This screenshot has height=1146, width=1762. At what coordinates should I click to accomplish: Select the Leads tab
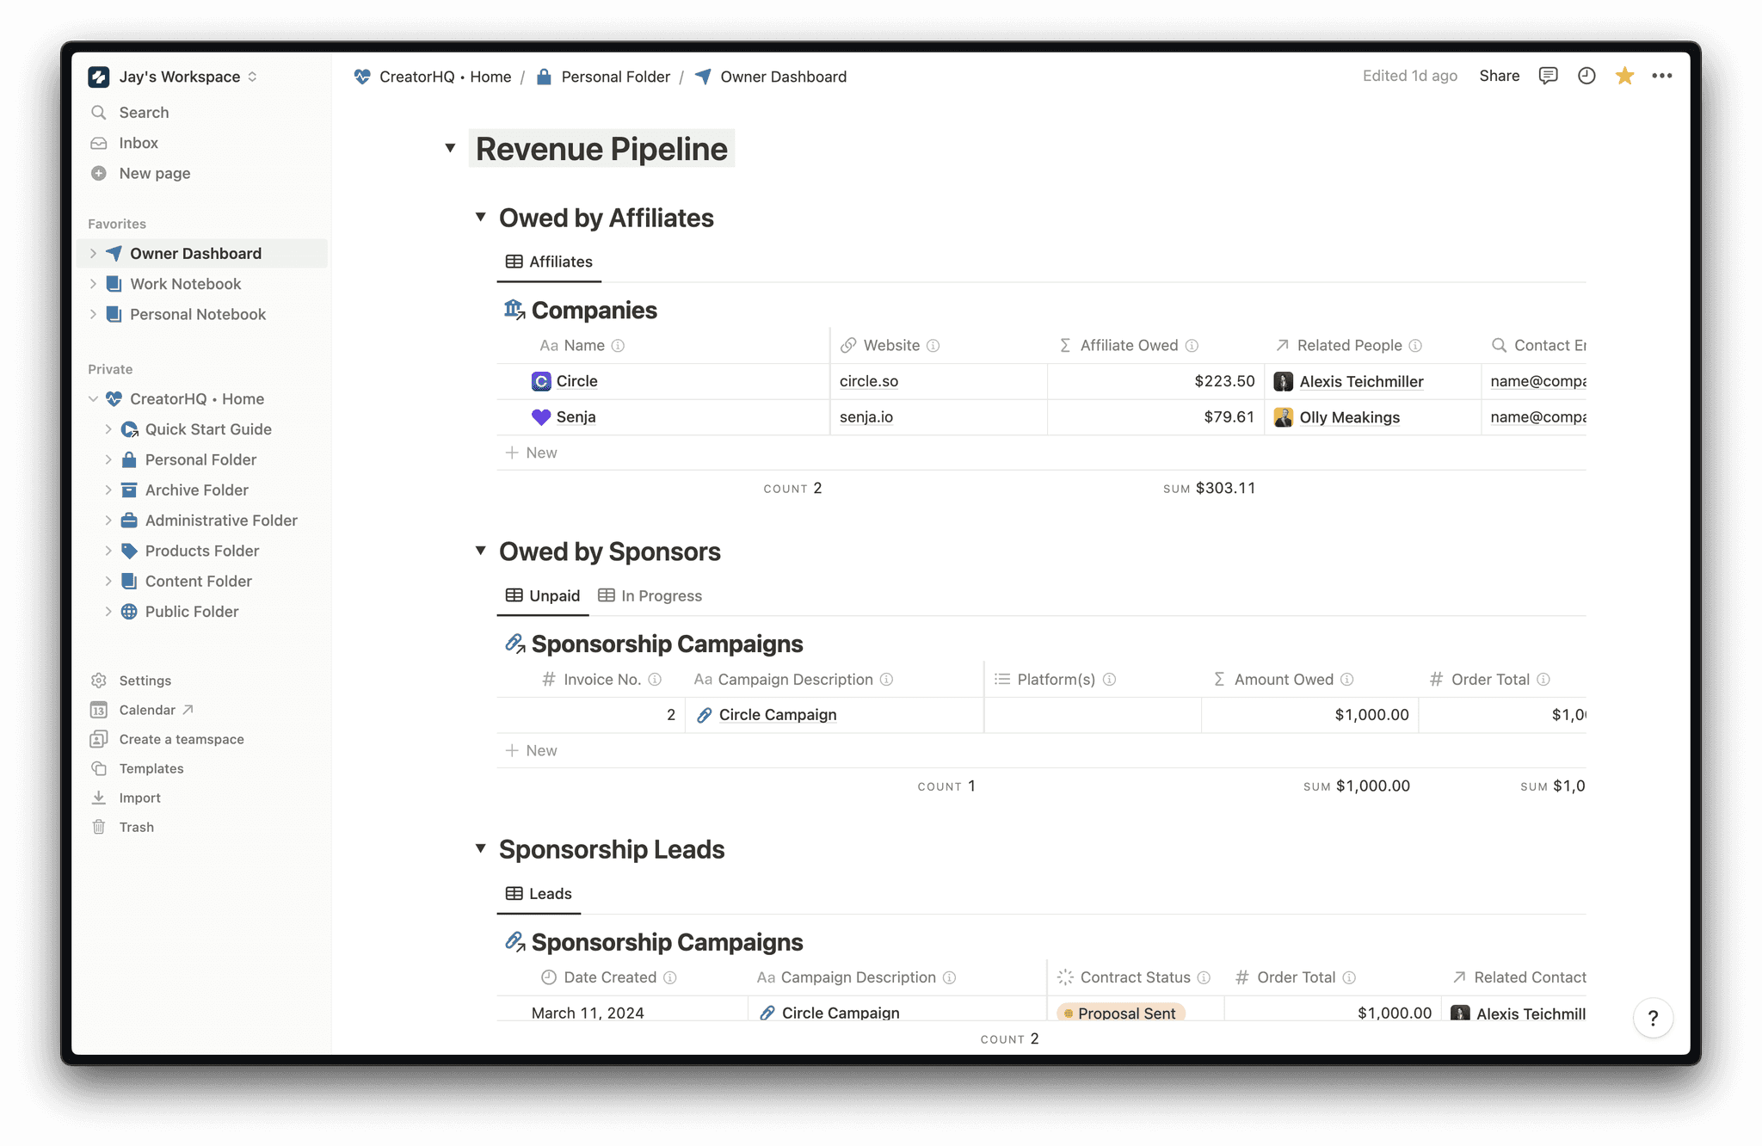539,893
